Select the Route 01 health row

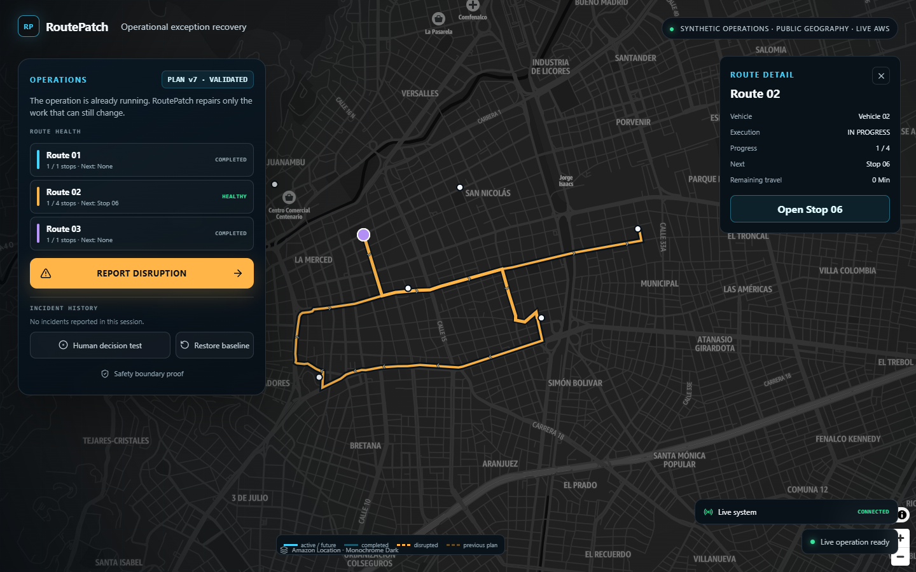(142, 160)
